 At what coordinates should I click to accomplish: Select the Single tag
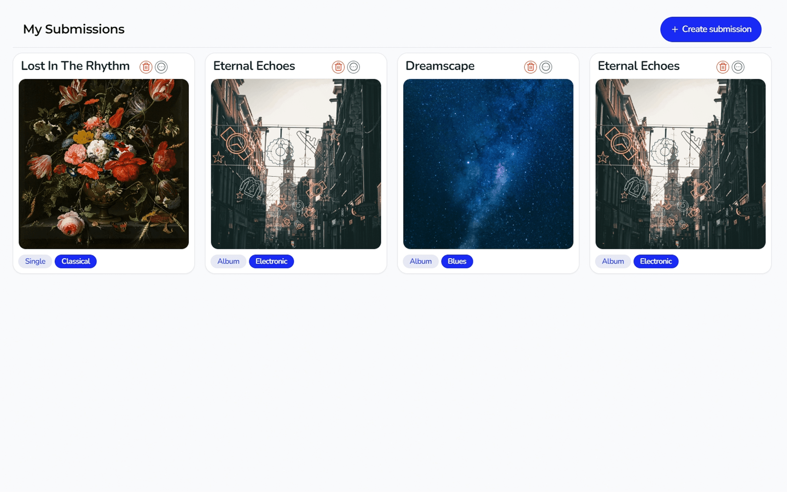pyautogui.click(x=35, y=261)
